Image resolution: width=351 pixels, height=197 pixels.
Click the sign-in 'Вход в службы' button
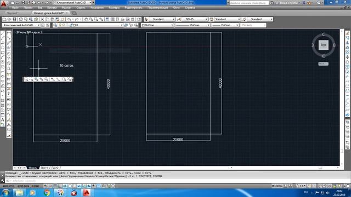coord(289,3)
